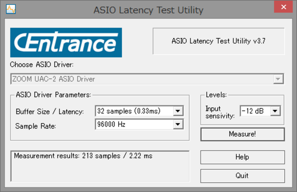Click the ASIO Latency Test Utility v3.7 label
The image size is (297, 192).
pyautogui.click(x=219, y=41)
